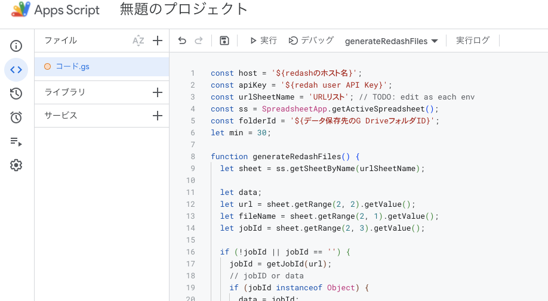Screen dimensions: 548x301
Task: Open the Executions list icon
Action: point(16,142)
